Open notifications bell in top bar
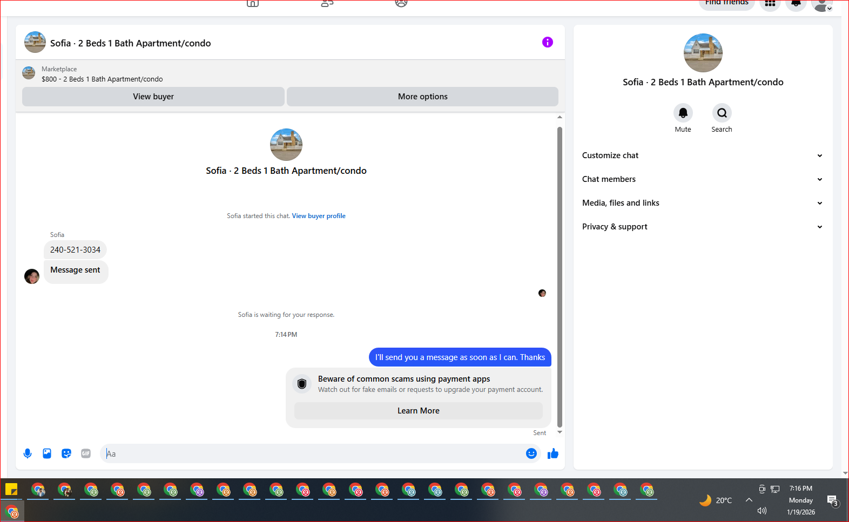 pos(796,4)
